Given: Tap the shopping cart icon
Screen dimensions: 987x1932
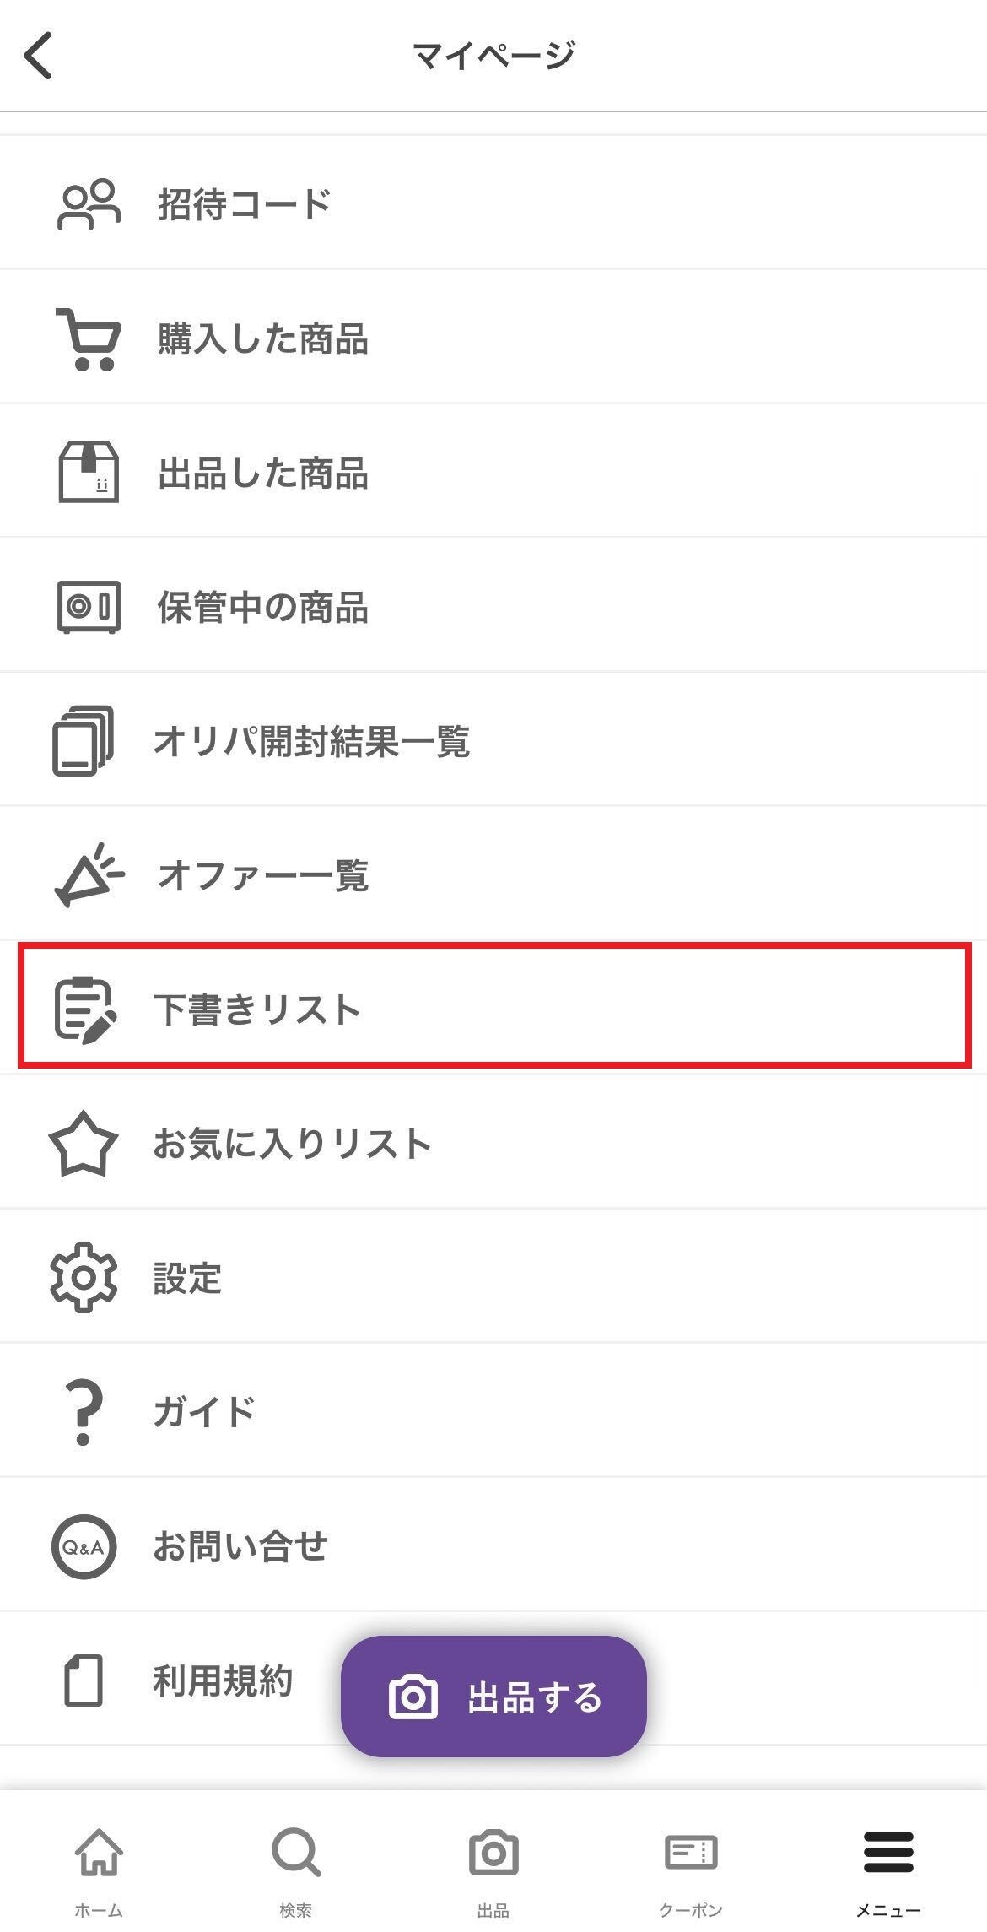Looking at the screenshot, I should 88,338.
